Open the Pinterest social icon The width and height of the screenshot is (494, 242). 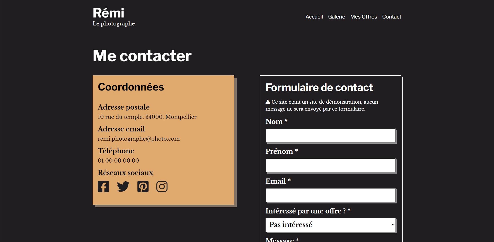click(x=143, y=186)
